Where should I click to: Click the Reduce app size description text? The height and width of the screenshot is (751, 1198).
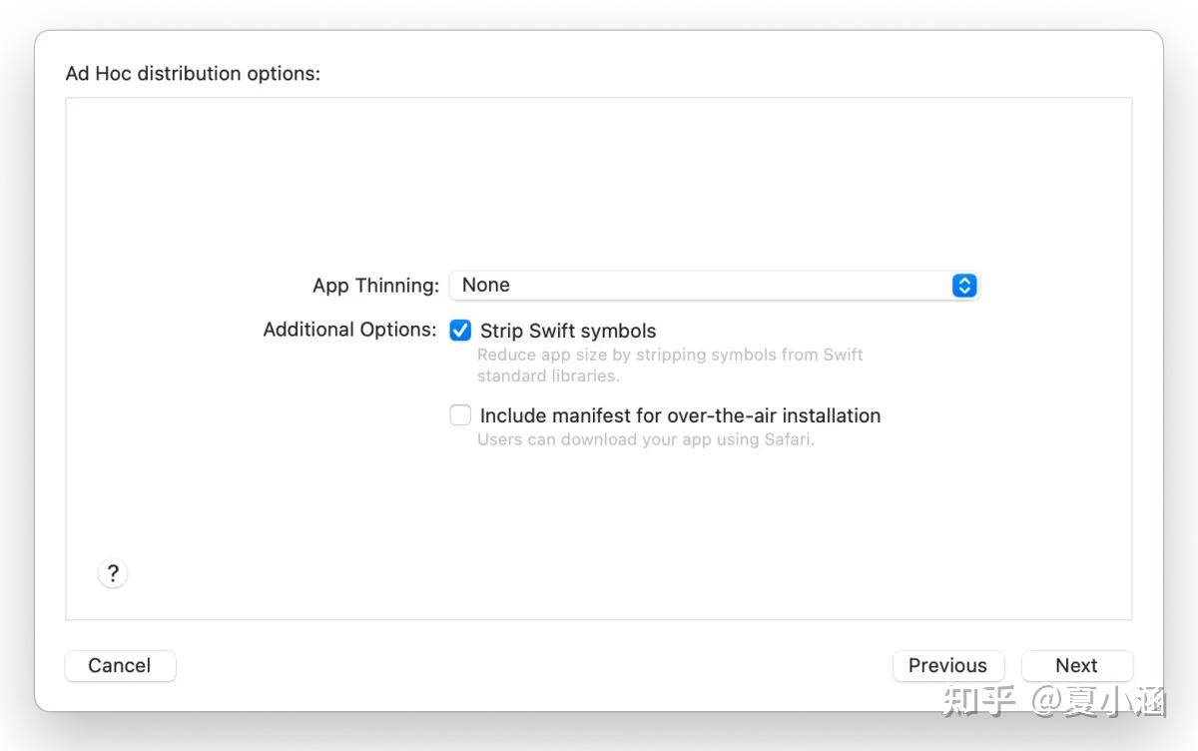(670, 355)
